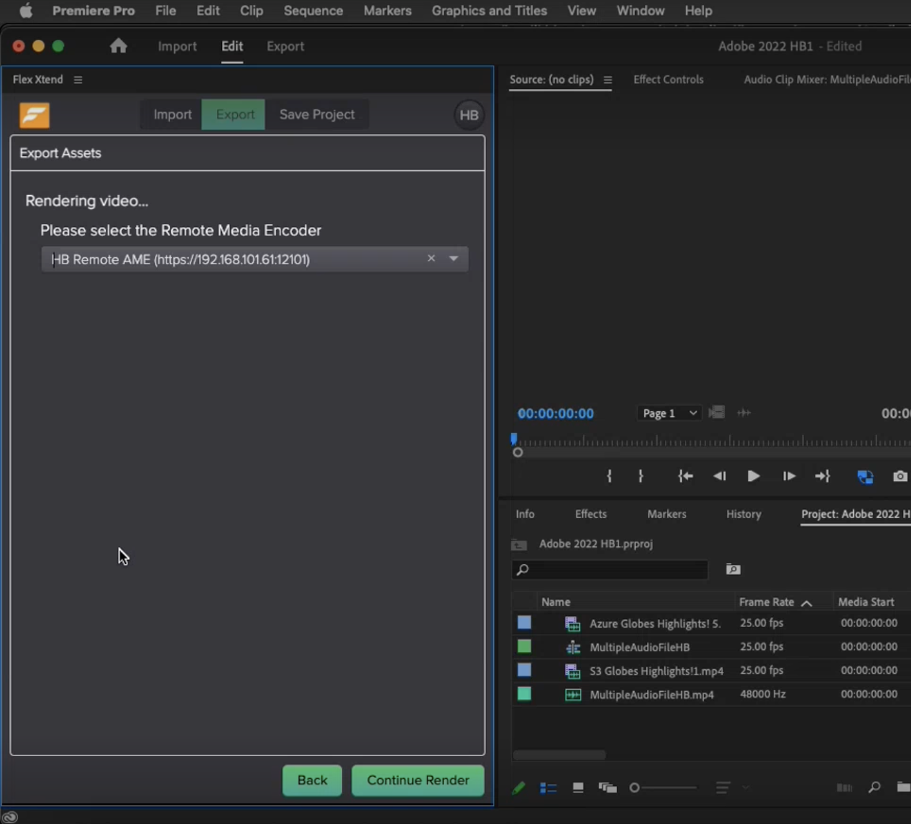Image resolution: width=911 pixels, height=824 pixels.
Task: Open the Premiere Pro application menu
Action: [93, 11]
